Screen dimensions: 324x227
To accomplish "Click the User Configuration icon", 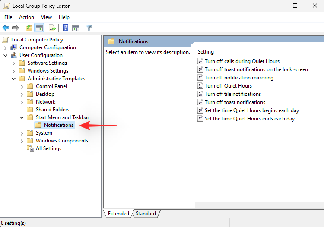I will 14,55.
